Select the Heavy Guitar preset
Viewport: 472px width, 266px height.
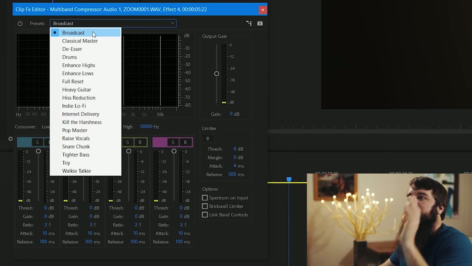[x=86, y=90]
